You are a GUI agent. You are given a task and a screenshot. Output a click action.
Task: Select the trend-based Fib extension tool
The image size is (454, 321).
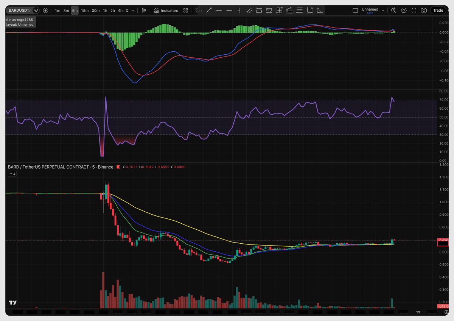point(269,11)
